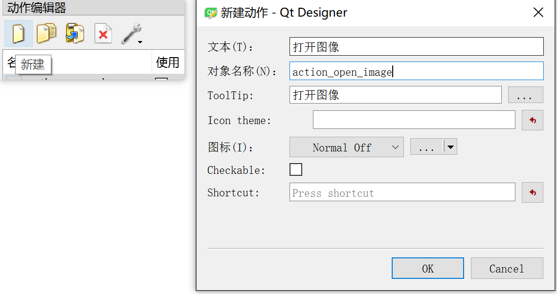Click the Paste action icon

click(75, 34)
